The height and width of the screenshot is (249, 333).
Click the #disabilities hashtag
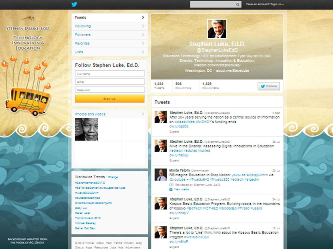(x=184, y=122)
